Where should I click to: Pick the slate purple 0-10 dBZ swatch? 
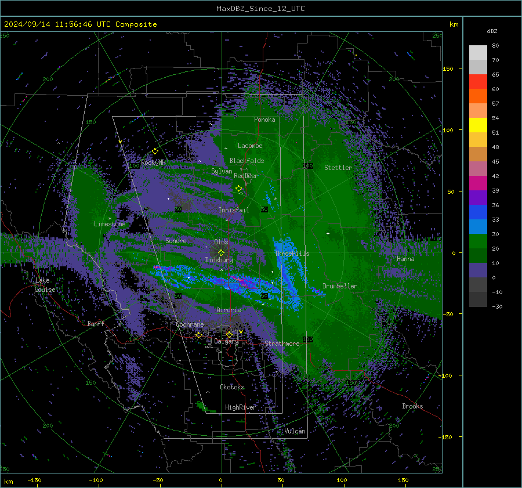click(478, 270)
